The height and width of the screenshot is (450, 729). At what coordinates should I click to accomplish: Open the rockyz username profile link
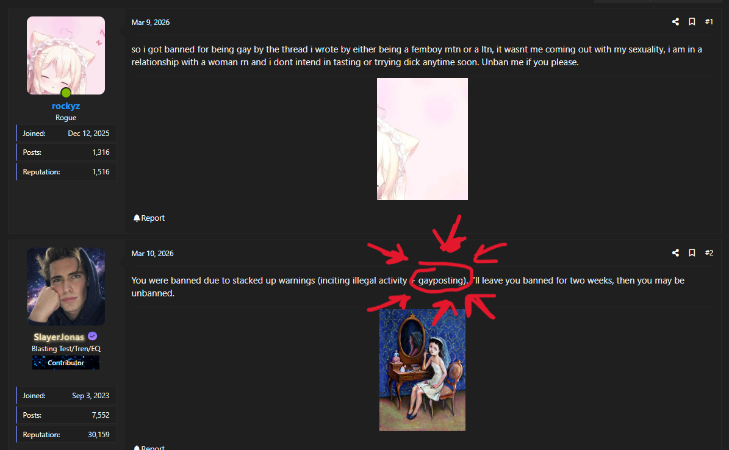66,106
